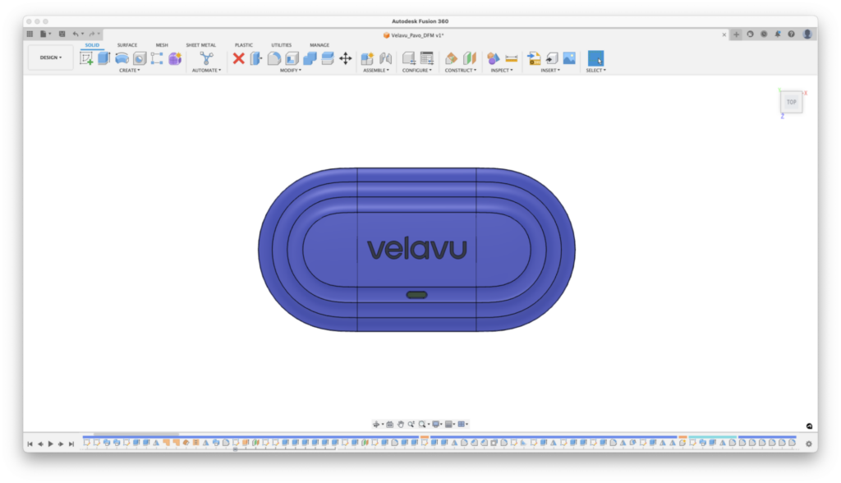Click the TOP face of the ViewCube
The height and width of the screenshot is (483, 841).
tap(791, 101)
